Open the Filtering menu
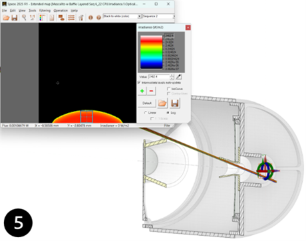306x241 pixels. coord(45,11)
